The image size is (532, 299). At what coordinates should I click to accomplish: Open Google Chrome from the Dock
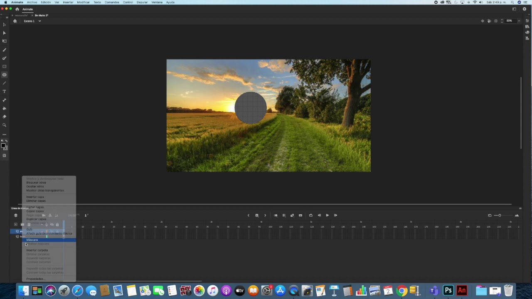(401, 290)
